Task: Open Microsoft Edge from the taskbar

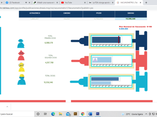Action: pyautogui.click(x=53, y=114)
